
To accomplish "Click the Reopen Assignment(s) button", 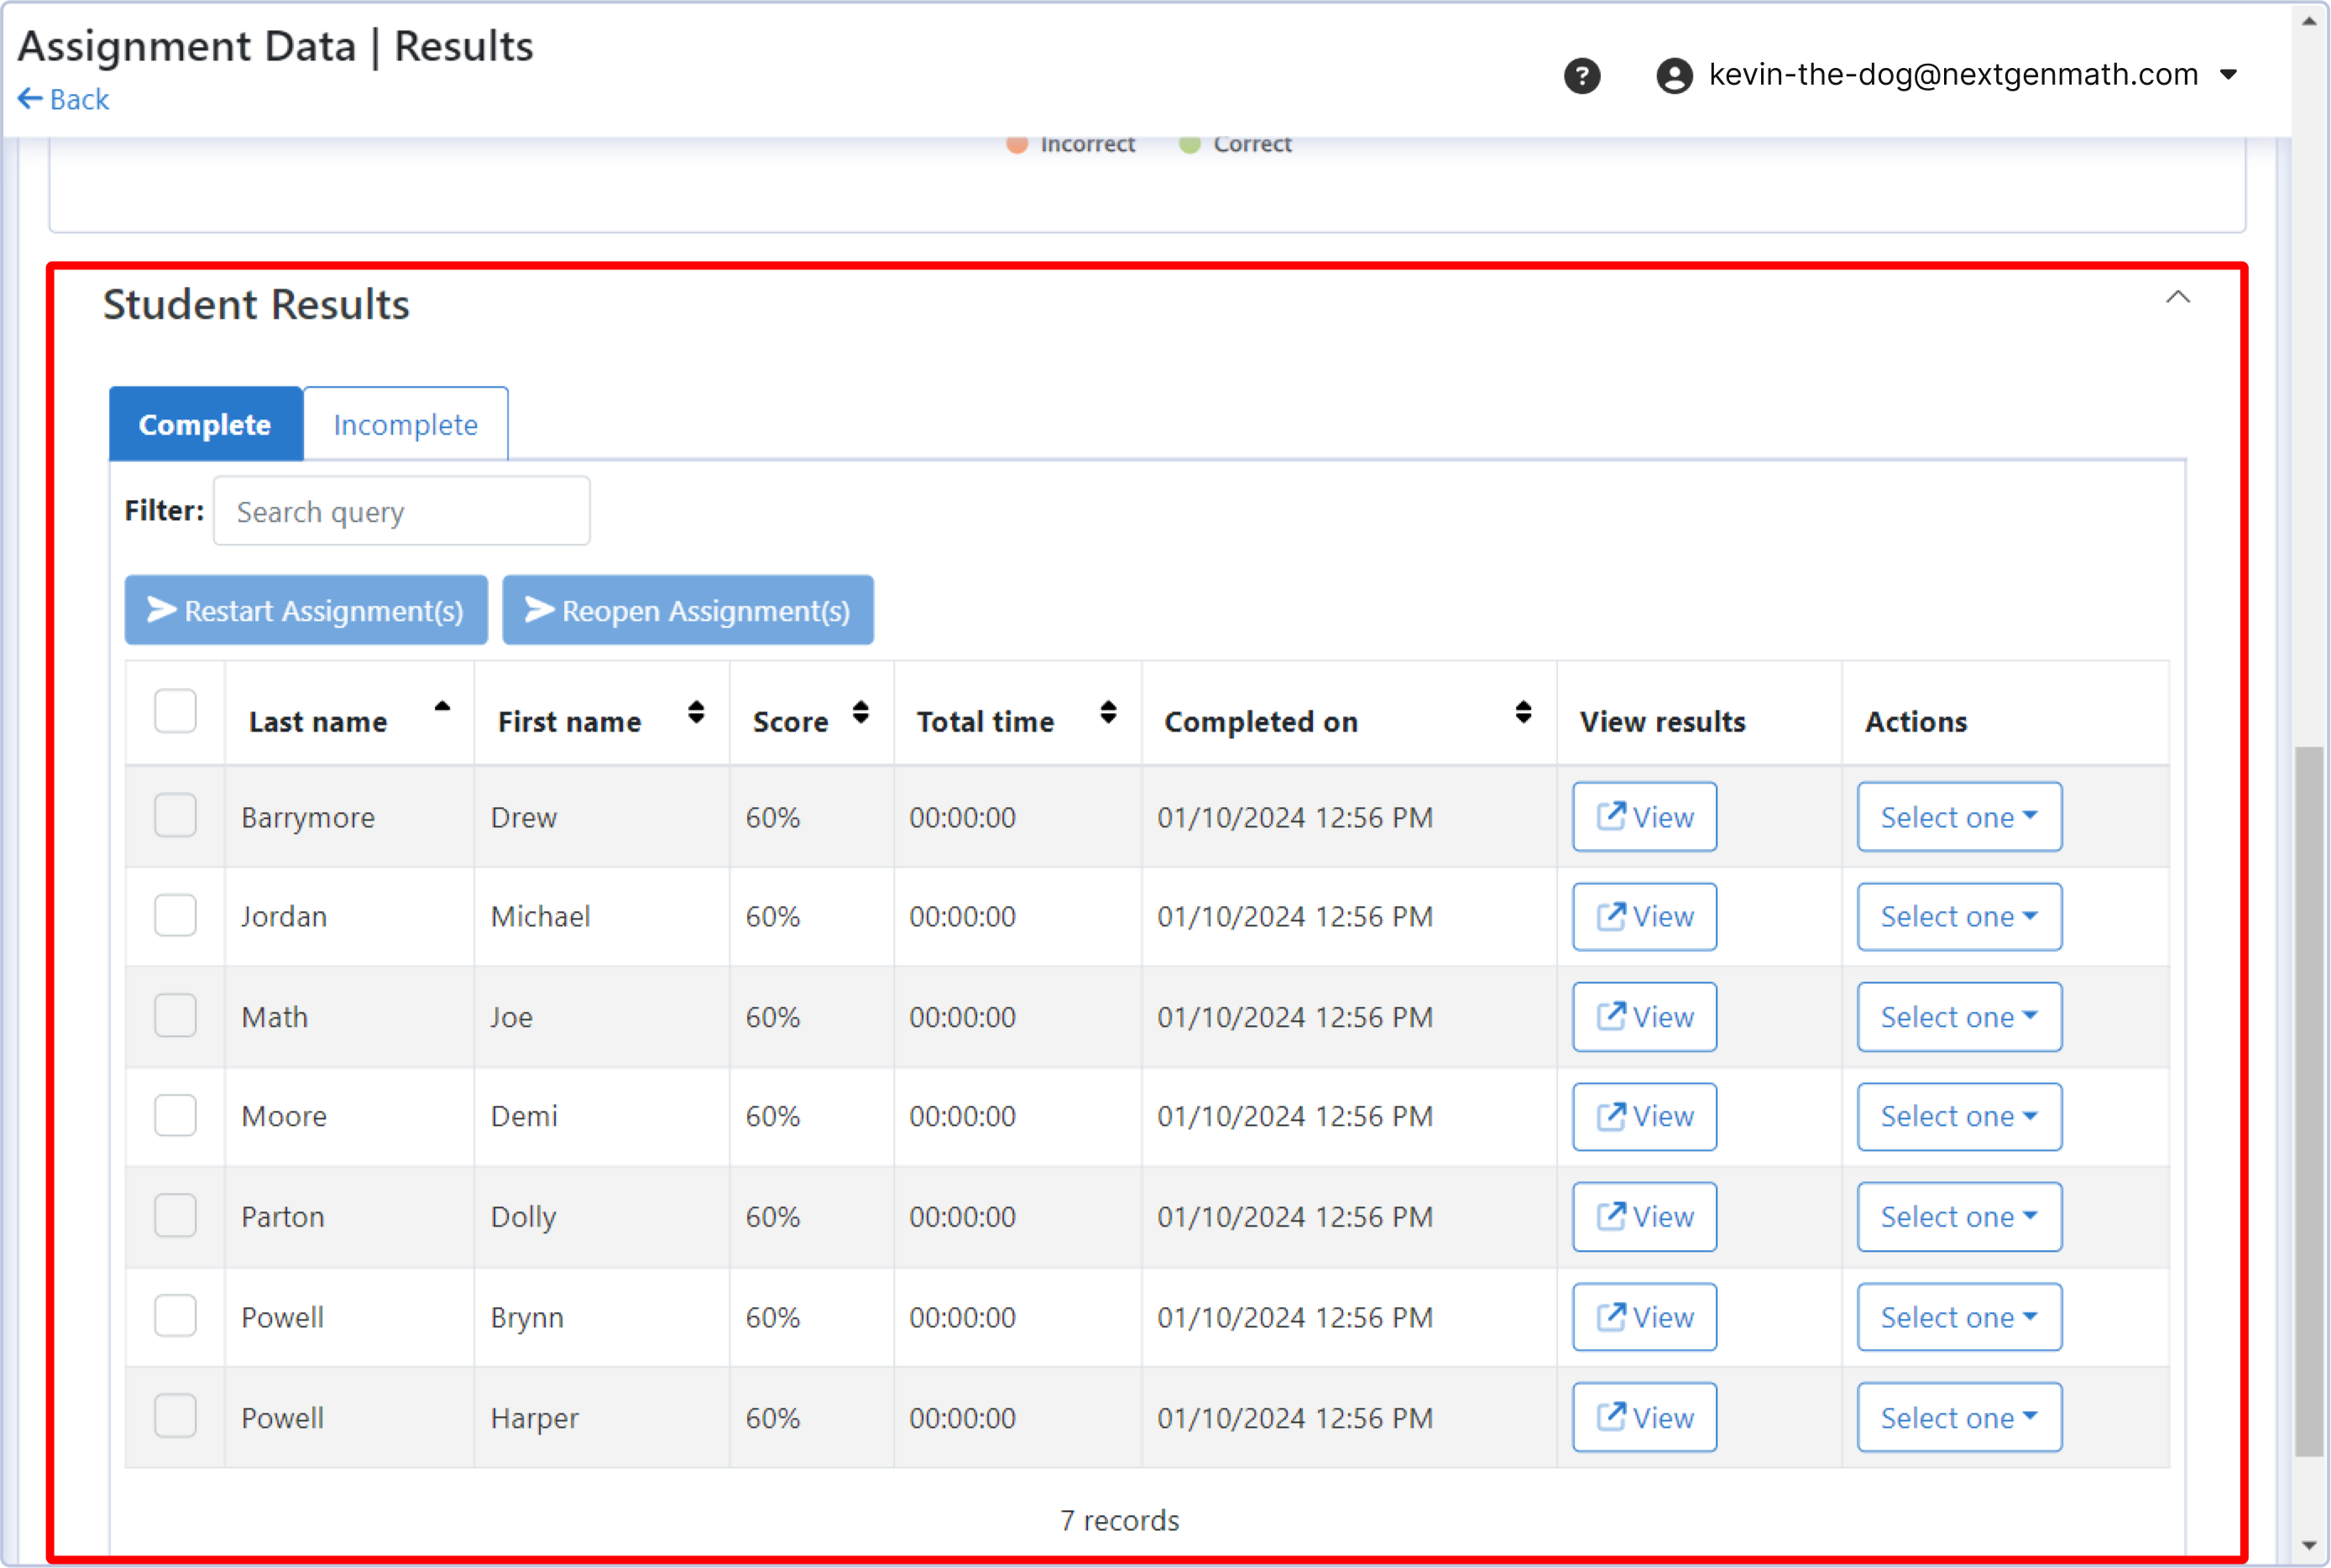I will pos(687,610).
